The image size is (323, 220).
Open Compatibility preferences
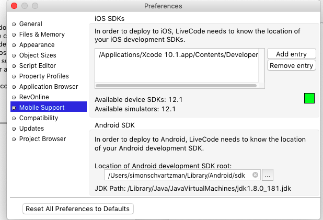tap(38, 118)
